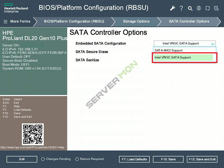Image resolution: width=224 pixels, height=168 pixels.
Task: Click the F10: Save key hint
Action: 12,113
